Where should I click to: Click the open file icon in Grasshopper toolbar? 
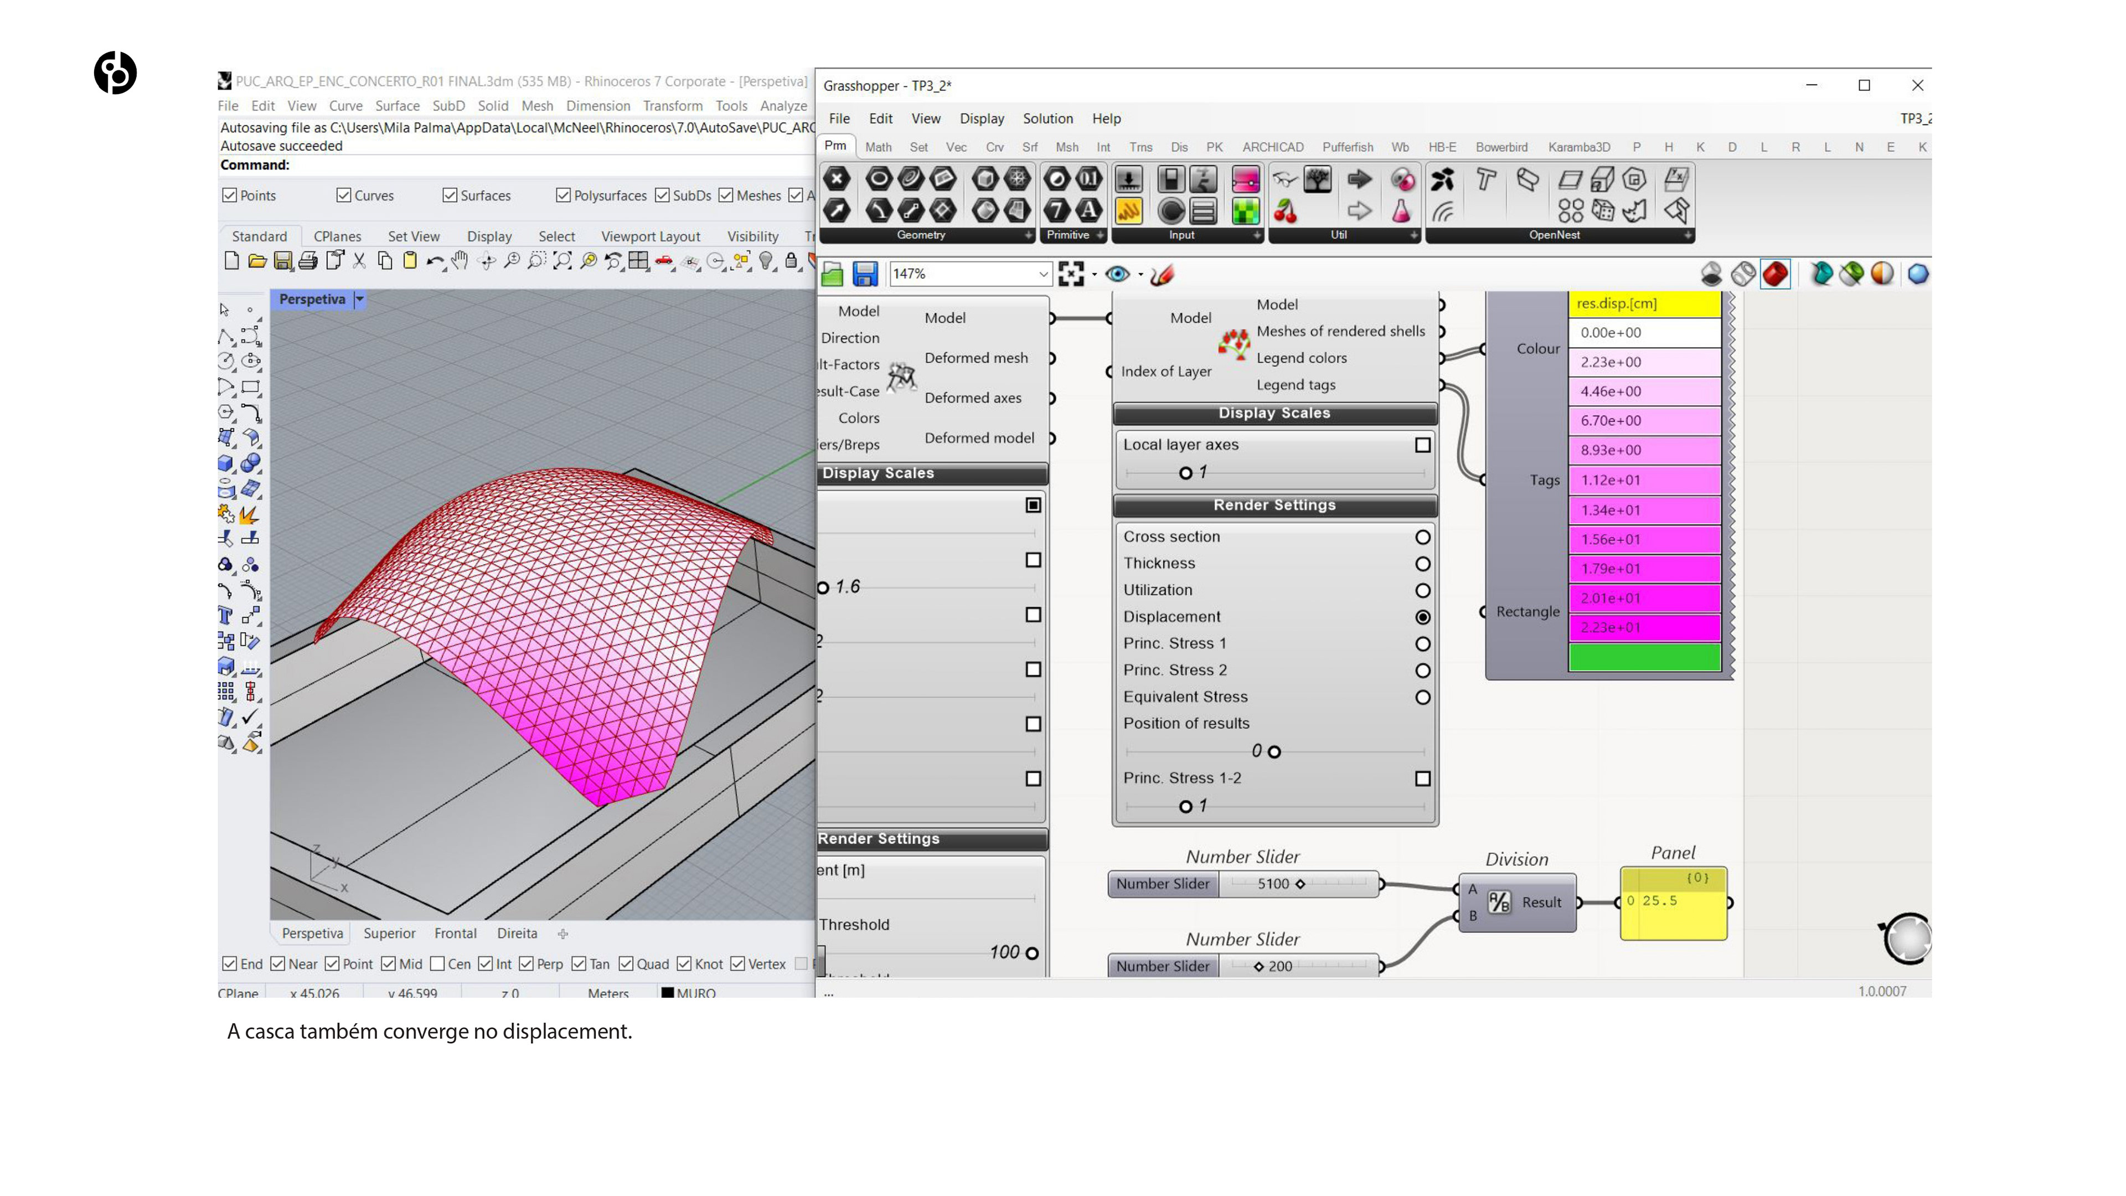[833, 274]
